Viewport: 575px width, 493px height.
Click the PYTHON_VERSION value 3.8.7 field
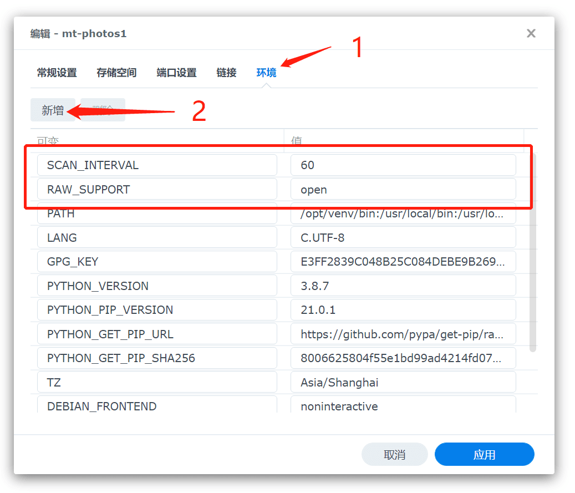tap(403, 286)
